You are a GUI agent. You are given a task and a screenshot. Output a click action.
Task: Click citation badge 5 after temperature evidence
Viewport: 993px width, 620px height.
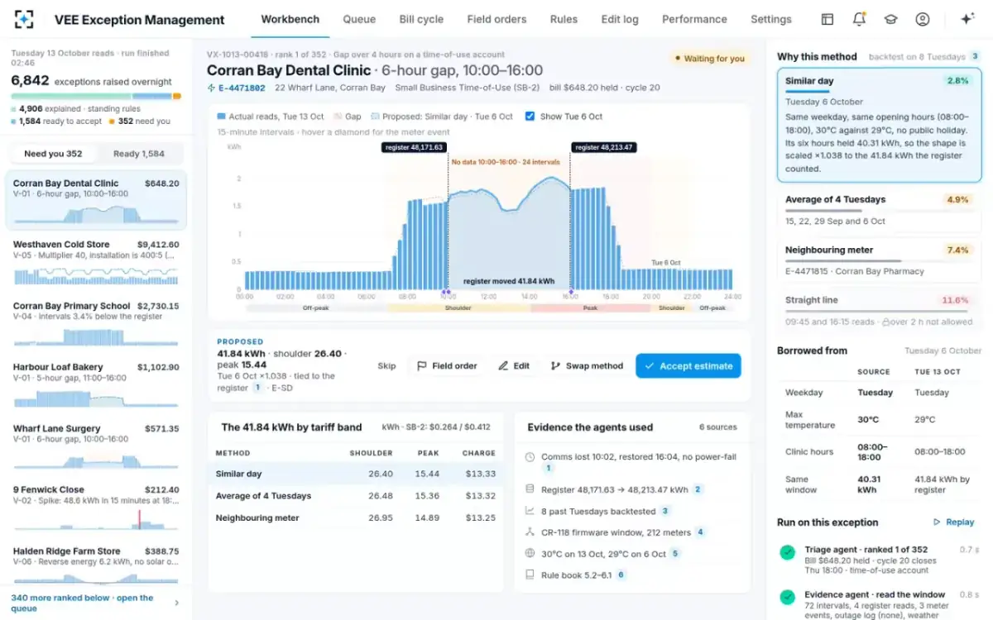coord(675,554)
